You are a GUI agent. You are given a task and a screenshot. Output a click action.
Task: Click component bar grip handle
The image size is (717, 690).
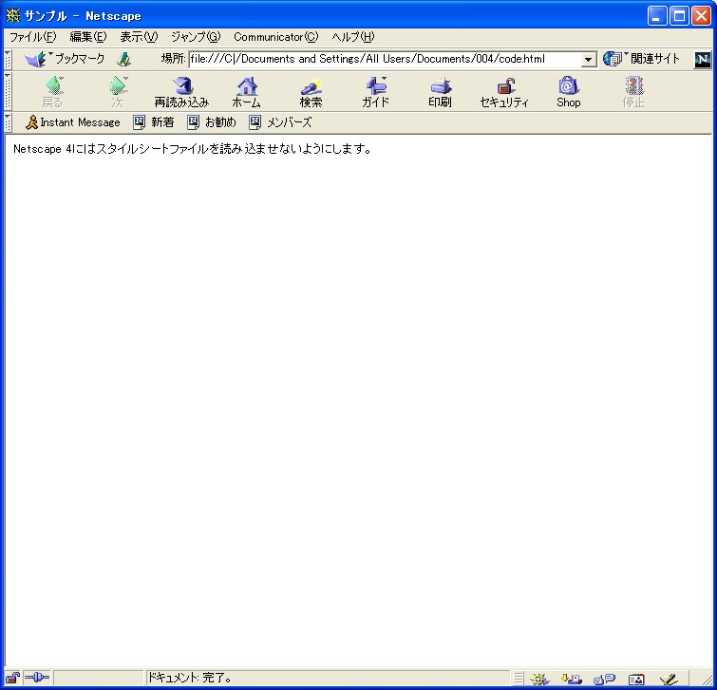click(519, 678)
